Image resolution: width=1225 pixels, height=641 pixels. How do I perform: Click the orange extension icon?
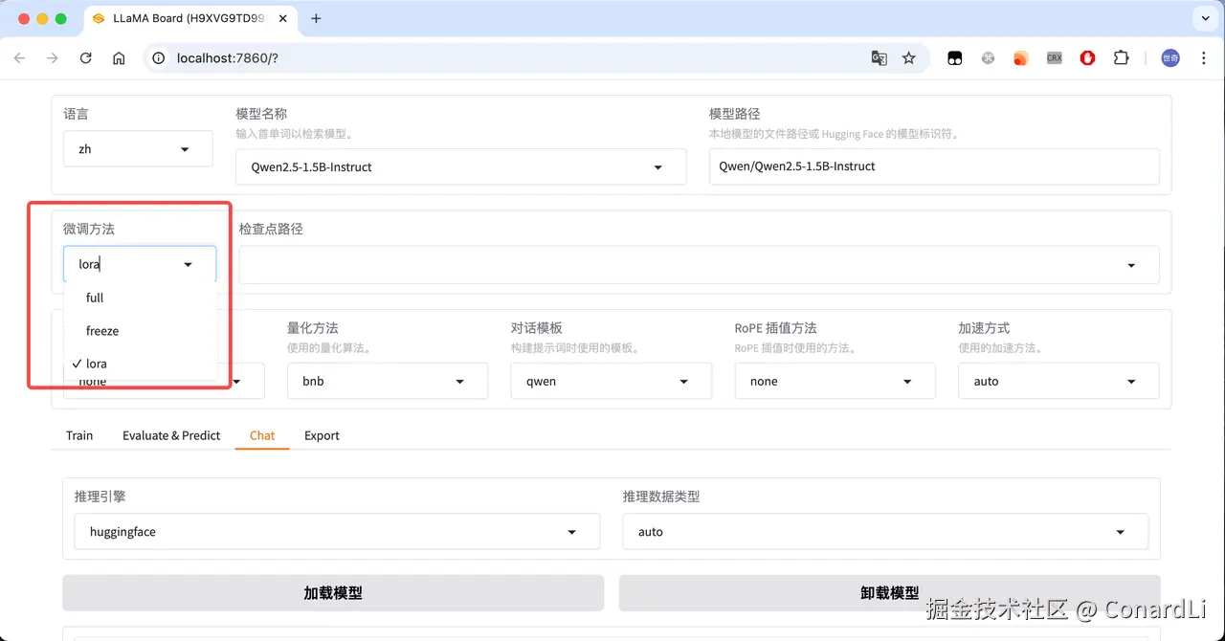tap(1020, 58)
